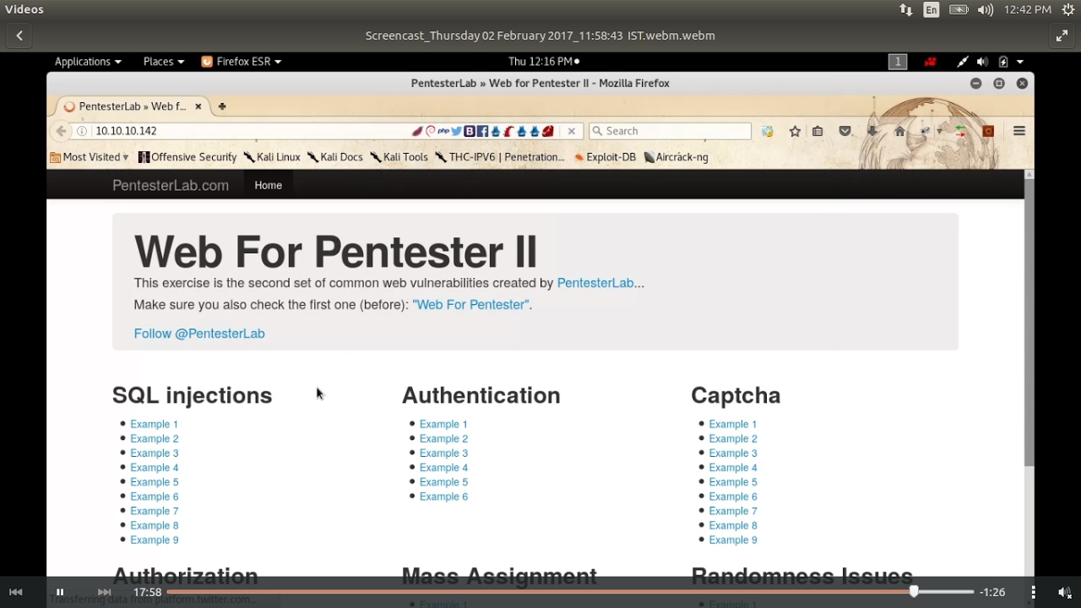Viewport: 1081px width, 608px height.
Task: Click the video player volume icon
Action: click(1064, 593)
